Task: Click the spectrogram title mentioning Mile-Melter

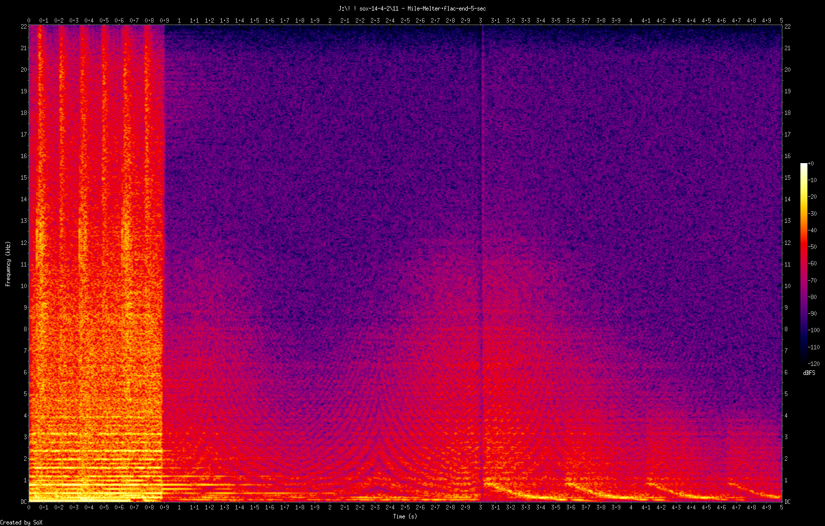Action: coord(412,9)
